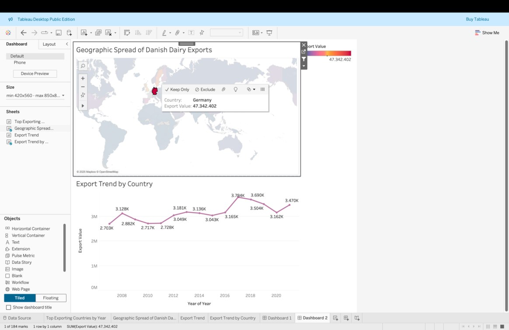Click the replay animation icon

[45, 33]
